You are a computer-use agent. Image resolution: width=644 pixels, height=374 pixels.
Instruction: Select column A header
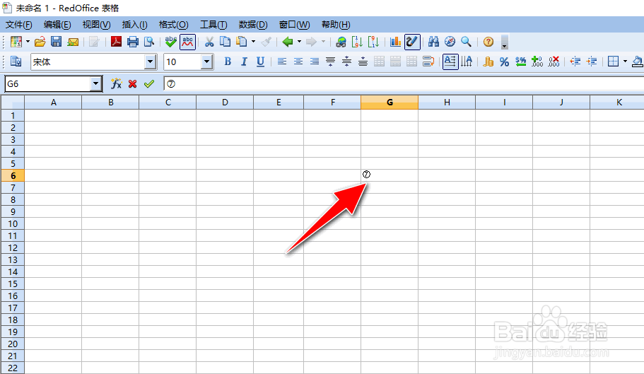click(x=54, y=103)
